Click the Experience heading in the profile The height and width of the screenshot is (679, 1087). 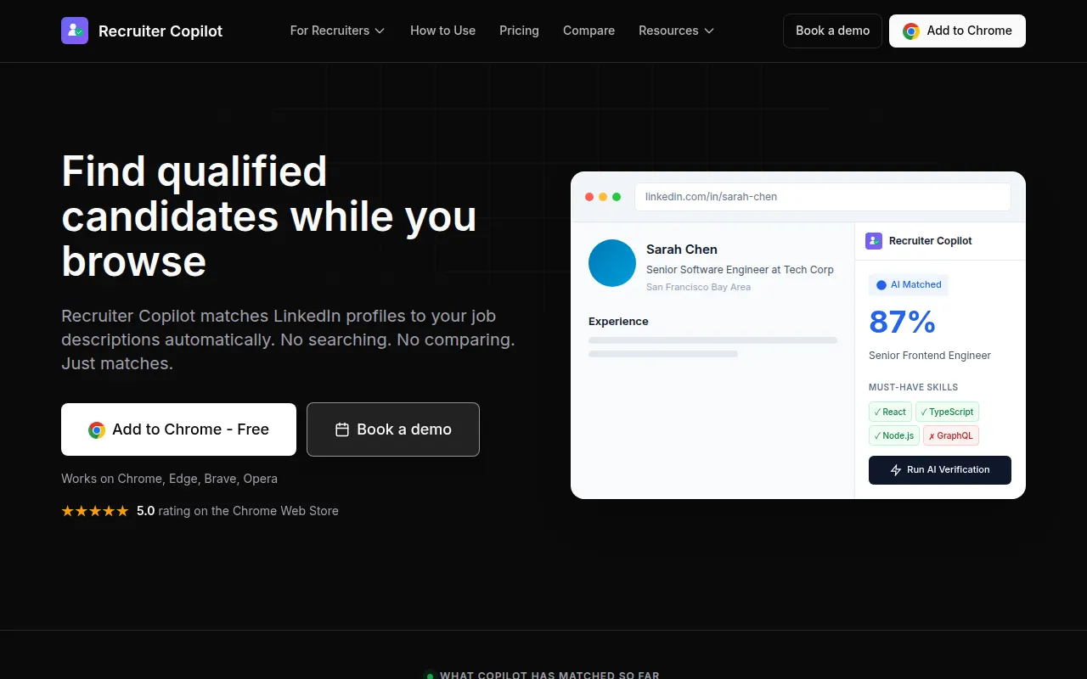(x=618, y=322)
